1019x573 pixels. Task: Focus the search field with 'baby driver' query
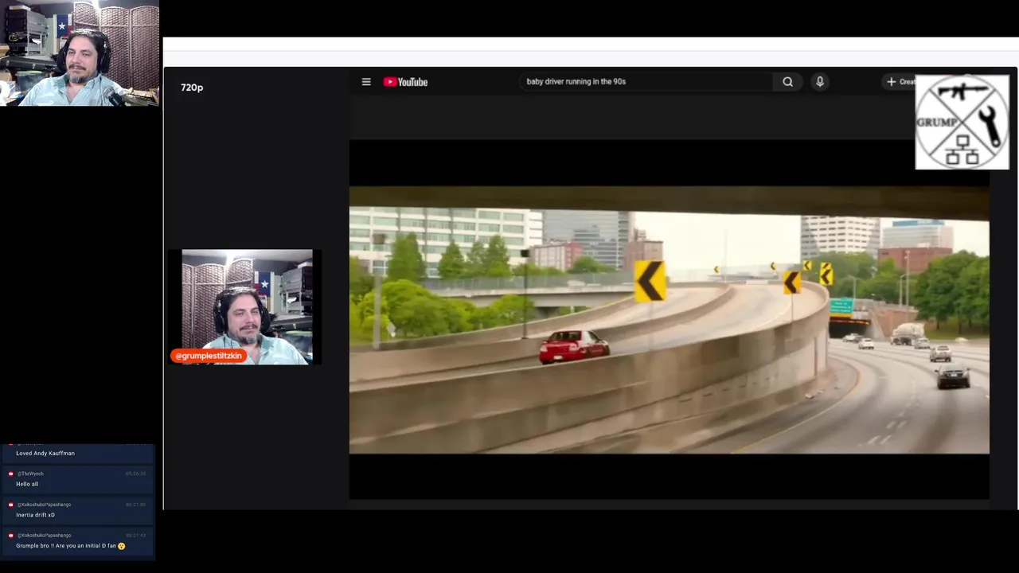pyautogui.click(x=647, y=82)
